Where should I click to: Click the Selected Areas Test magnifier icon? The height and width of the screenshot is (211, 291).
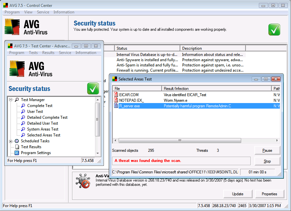(23, 135)
